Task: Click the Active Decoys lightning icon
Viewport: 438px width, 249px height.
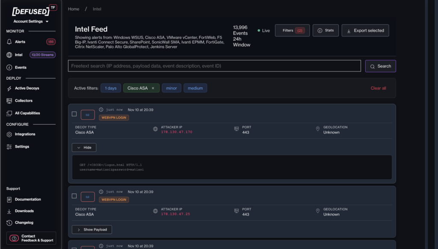Action: pos(9,88)
